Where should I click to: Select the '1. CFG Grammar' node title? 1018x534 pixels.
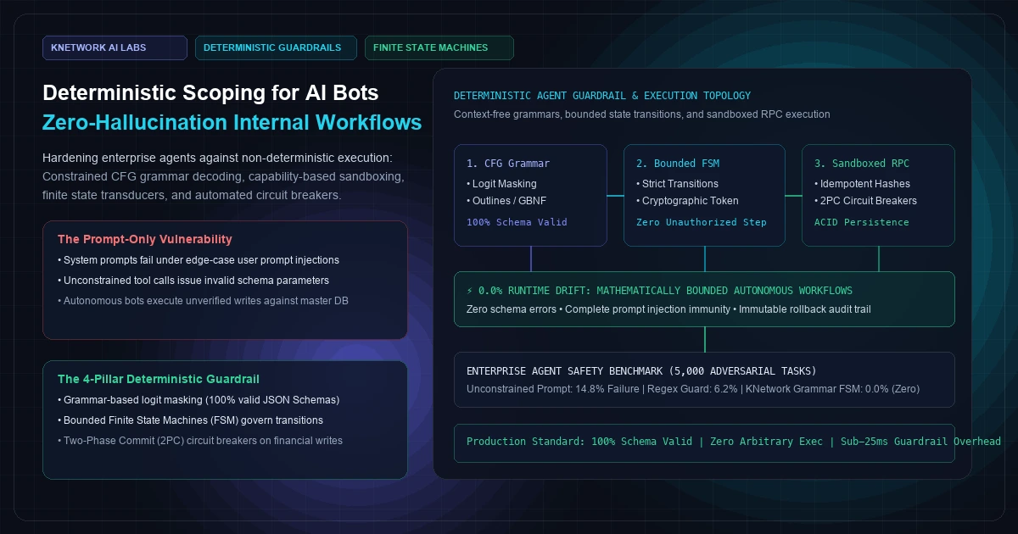[508, 163]
